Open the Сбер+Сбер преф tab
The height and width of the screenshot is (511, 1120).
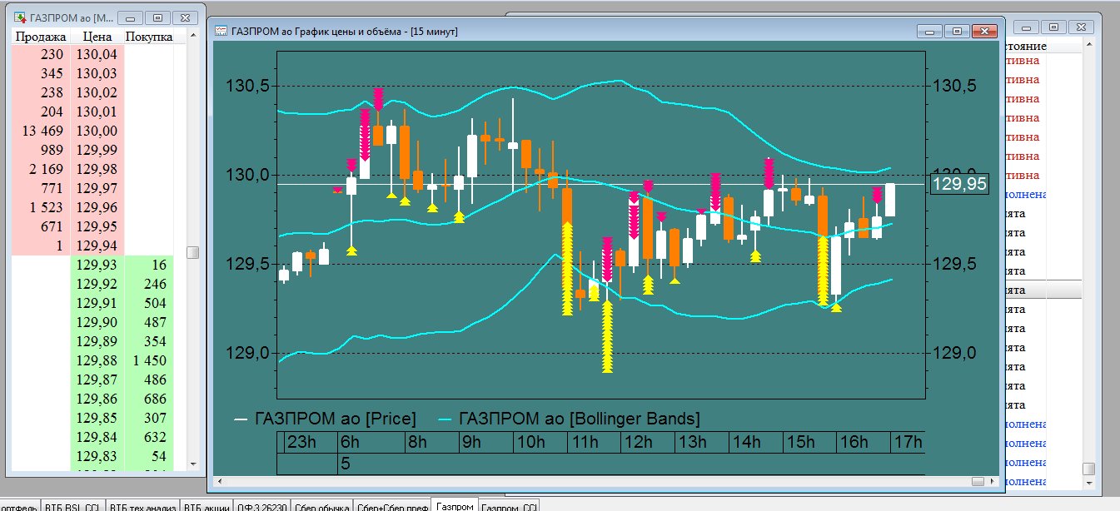point(392,506)
